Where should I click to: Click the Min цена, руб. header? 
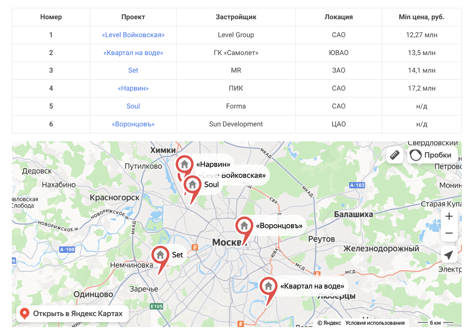pyautogui.click(x=422, y=17)
